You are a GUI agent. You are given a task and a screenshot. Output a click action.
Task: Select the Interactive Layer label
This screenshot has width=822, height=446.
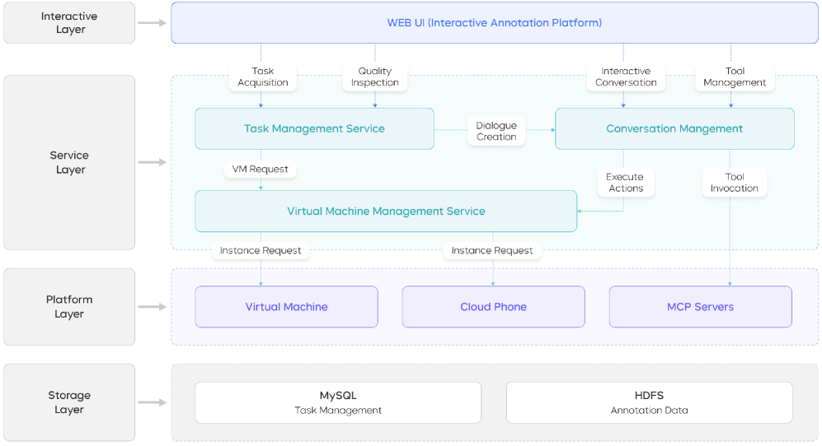(69, 23)
